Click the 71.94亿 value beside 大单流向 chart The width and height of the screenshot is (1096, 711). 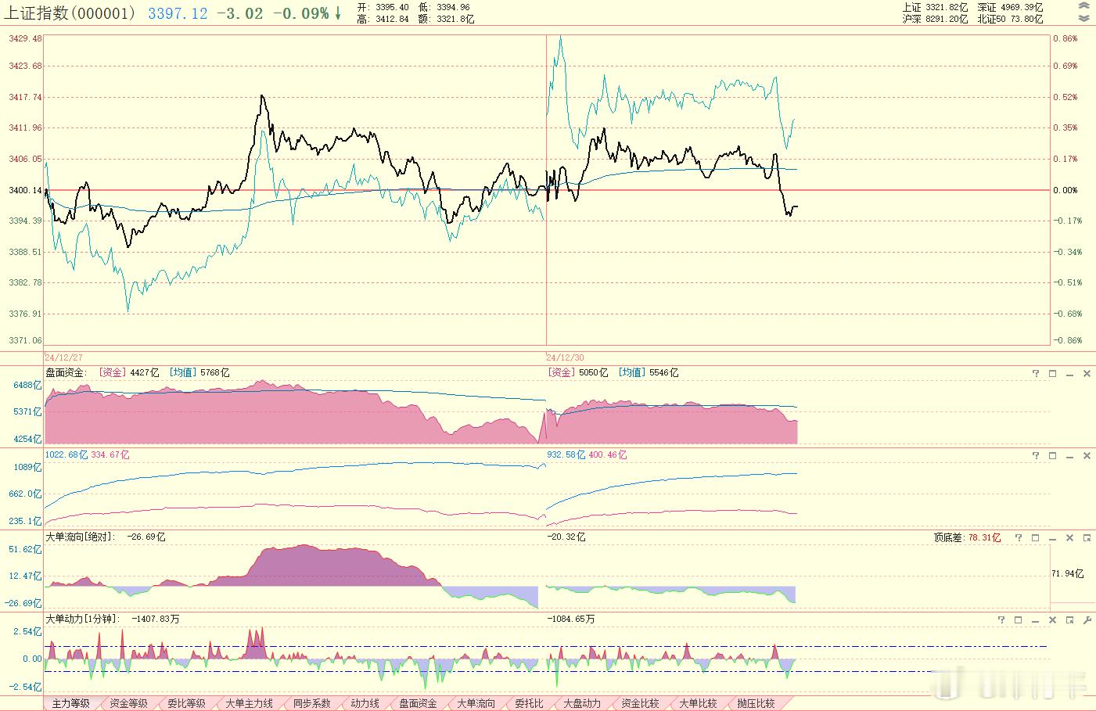[x=1068, y=574]
